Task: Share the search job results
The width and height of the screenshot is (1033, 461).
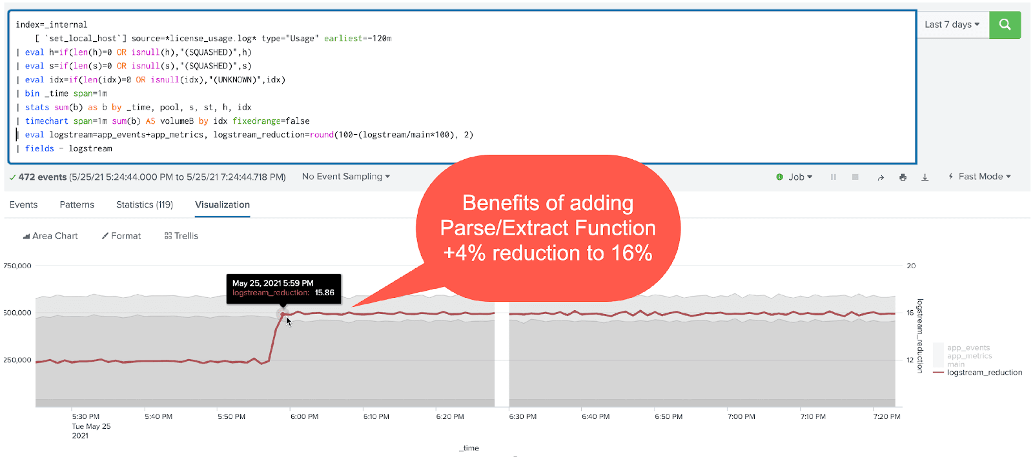Action: [x=881, y=177]
